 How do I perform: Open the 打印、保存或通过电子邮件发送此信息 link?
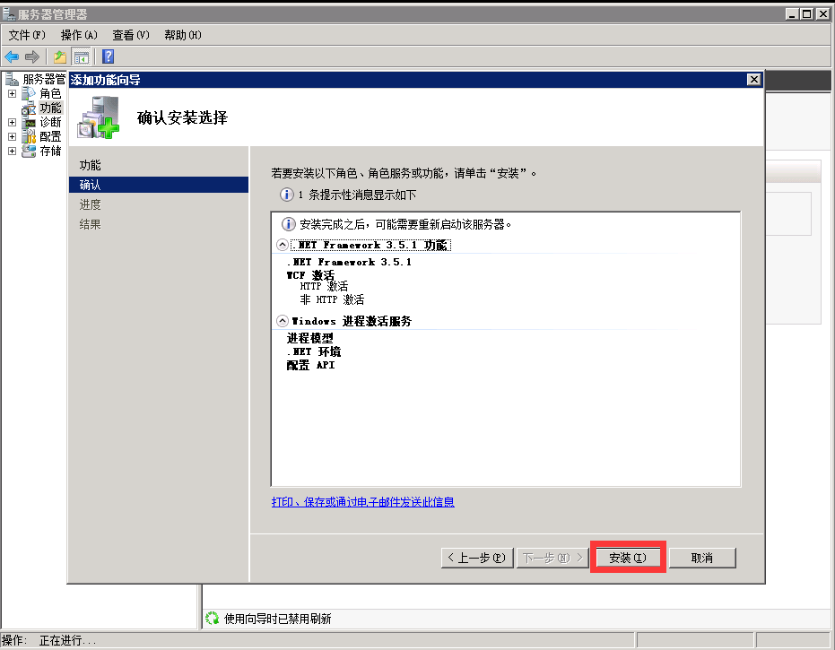point(362,502)
